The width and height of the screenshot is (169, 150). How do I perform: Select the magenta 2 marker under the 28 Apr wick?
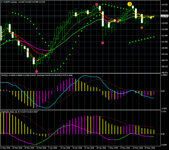[x=103, y=43]
